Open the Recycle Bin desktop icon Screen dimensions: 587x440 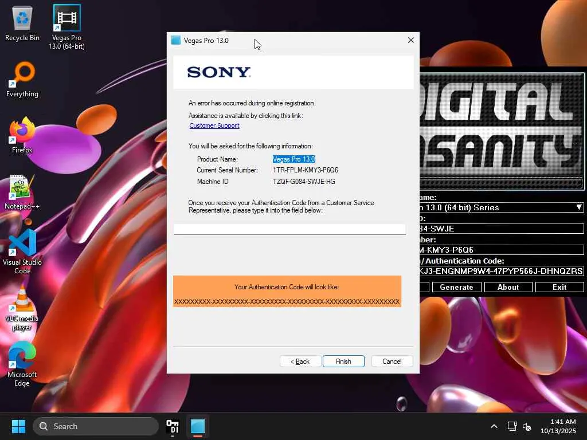pyautogui.click(x=22, y=23)
